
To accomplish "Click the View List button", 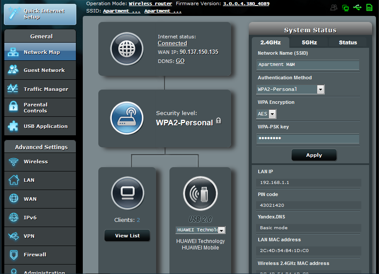I will click(x=127, y=236).
